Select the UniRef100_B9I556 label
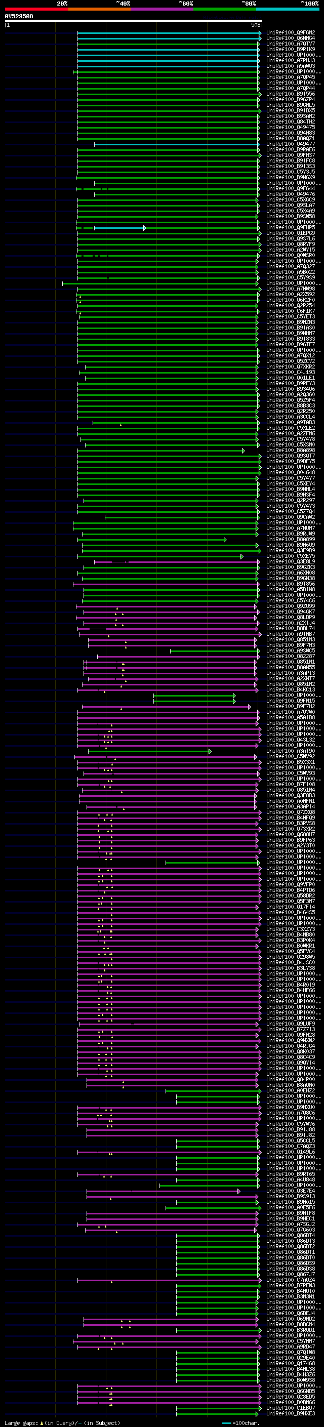Image resolution: width=324 pixels, height=1427 pixels. tap(291, 94)
